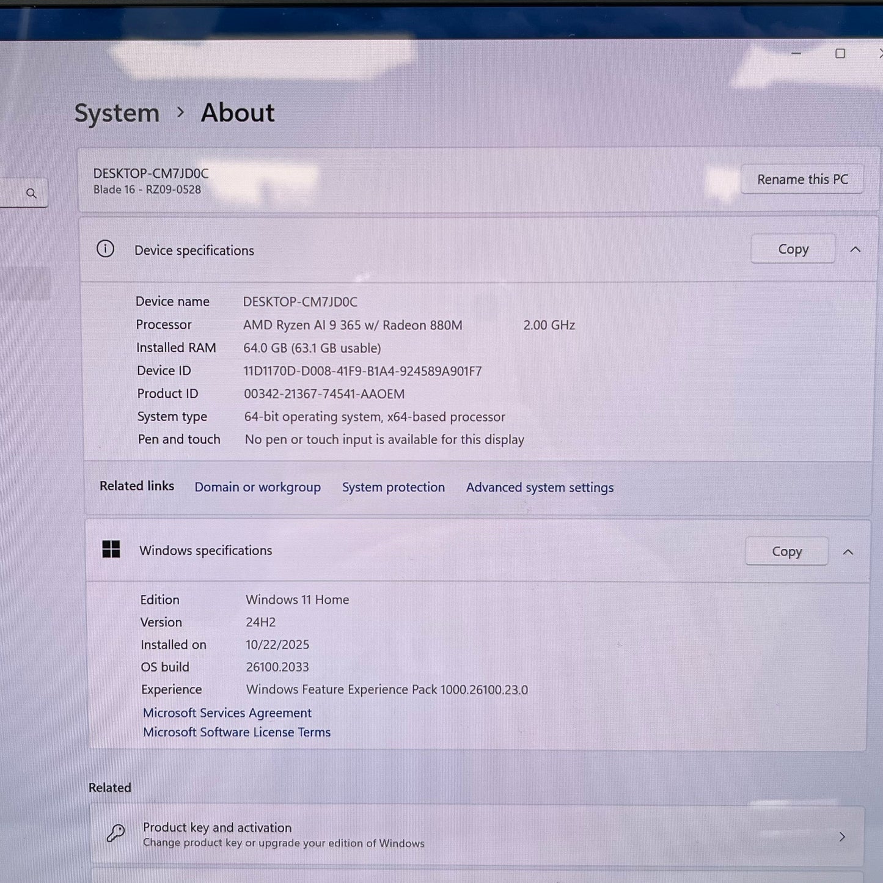
Task: Click the Windows logo beside Windows specifications
Action: tap(111, 550)
